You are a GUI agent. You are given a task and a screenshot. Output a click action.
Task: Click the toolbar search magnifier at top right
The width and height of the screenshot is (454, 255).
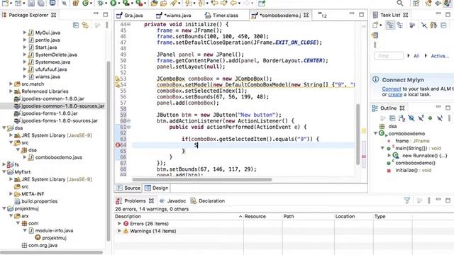[x=400, y=3]
